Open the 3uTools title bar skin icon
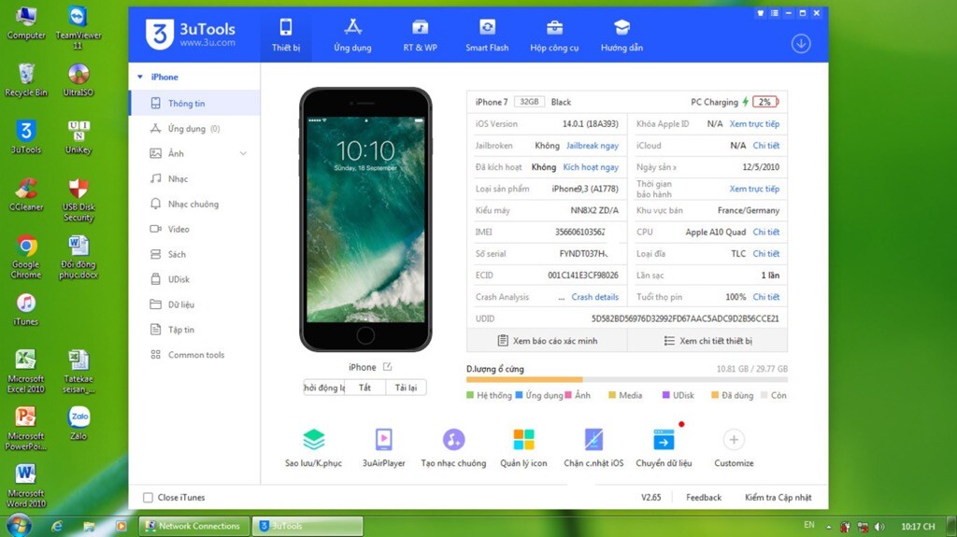The width and height of the screenshot is (957, 537). (x=761, y=13)
